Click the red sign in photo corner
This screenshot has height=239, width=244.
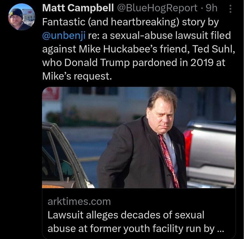(x=51, y=94)
